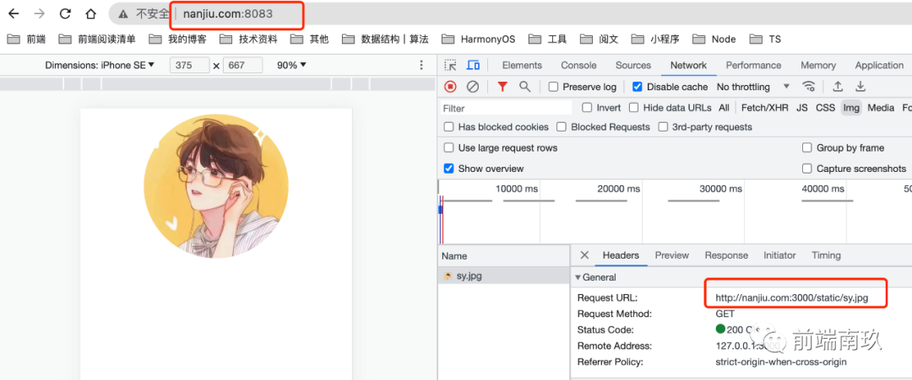Viewport: 912px width, 380px height.
Task: Open the 工具 bookmark folder
Action: [x=547, y=40]
